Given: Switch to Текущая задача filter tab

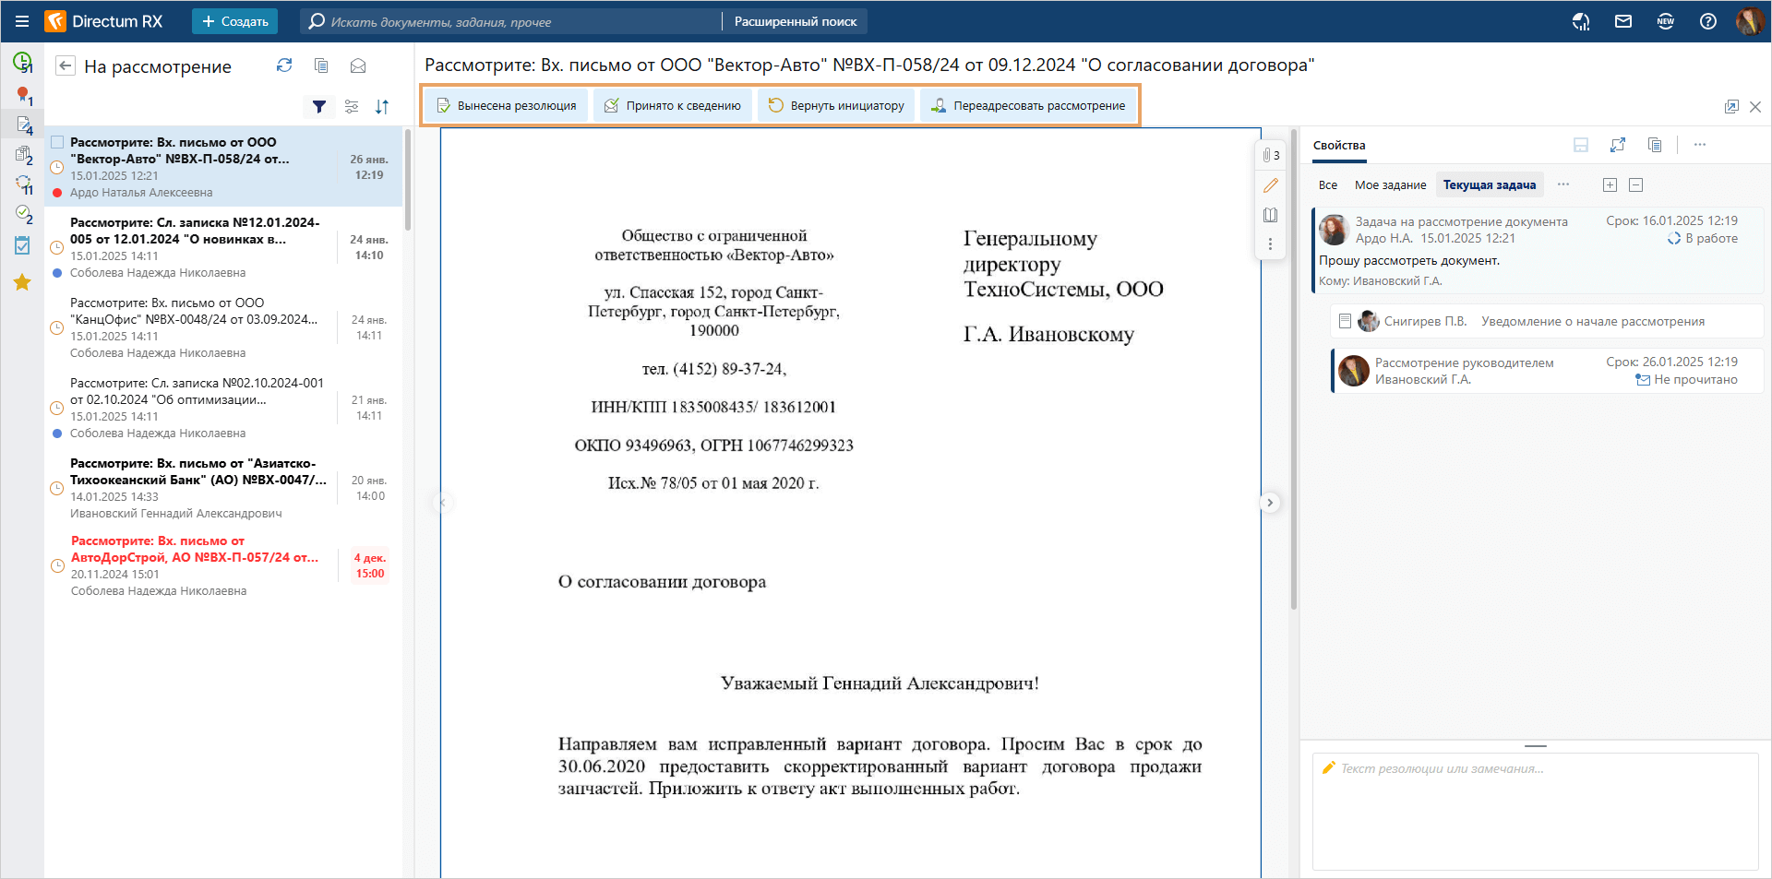Looking at the screenshot, I should coord(1490,184).
